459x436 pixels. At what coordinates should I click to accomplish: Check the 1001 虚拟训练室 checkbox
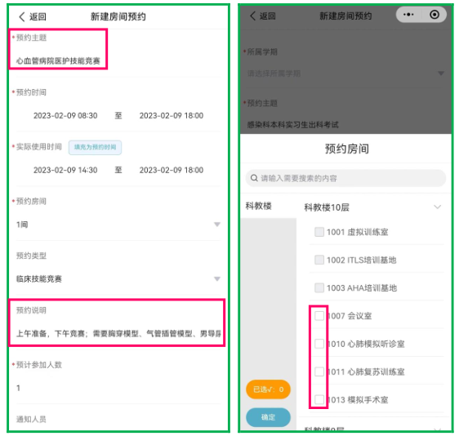[319, 232]
